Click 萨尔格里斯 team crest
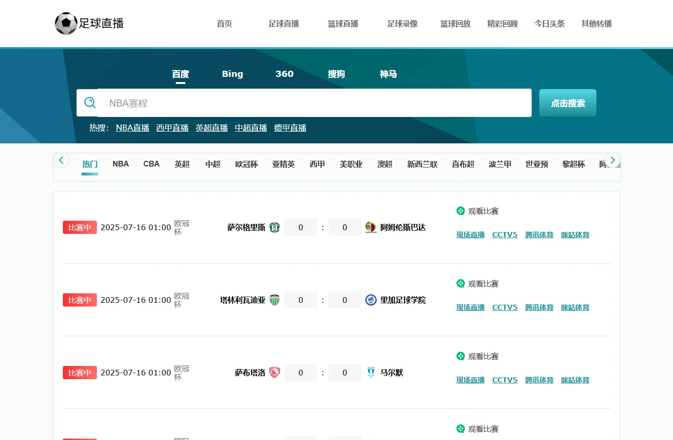The image size is (673, 440). point(275,227)
